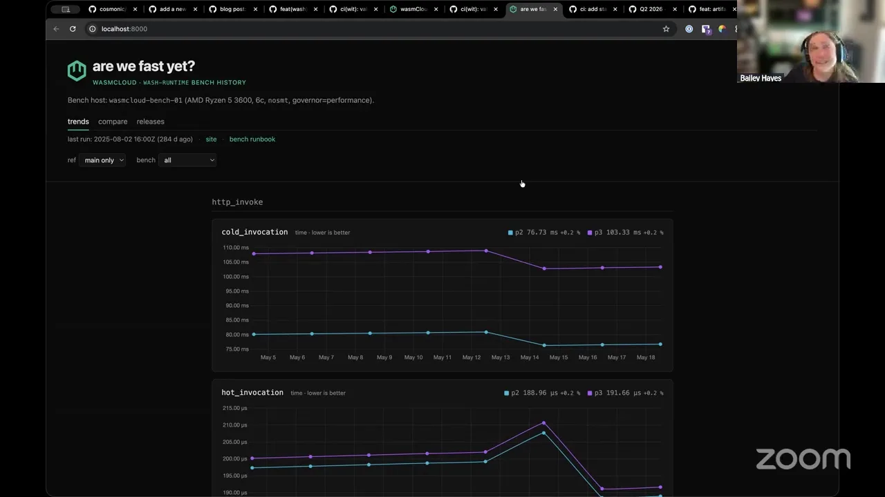Image resolution: width=885 pixels, height=497 pixels.
Task: Click the 'are we fast yet?' title
Action: pos(144,66)
